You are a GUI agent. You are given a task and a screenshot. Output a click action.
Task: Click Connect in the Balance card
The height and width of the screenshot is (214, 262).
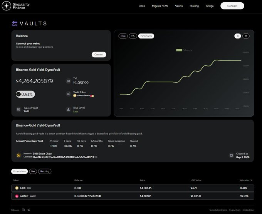[99, 54]
